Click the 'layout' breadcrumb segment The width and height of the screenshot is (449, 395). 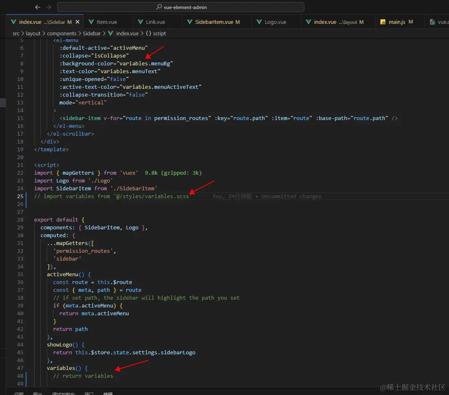click(x=33, y=34)
